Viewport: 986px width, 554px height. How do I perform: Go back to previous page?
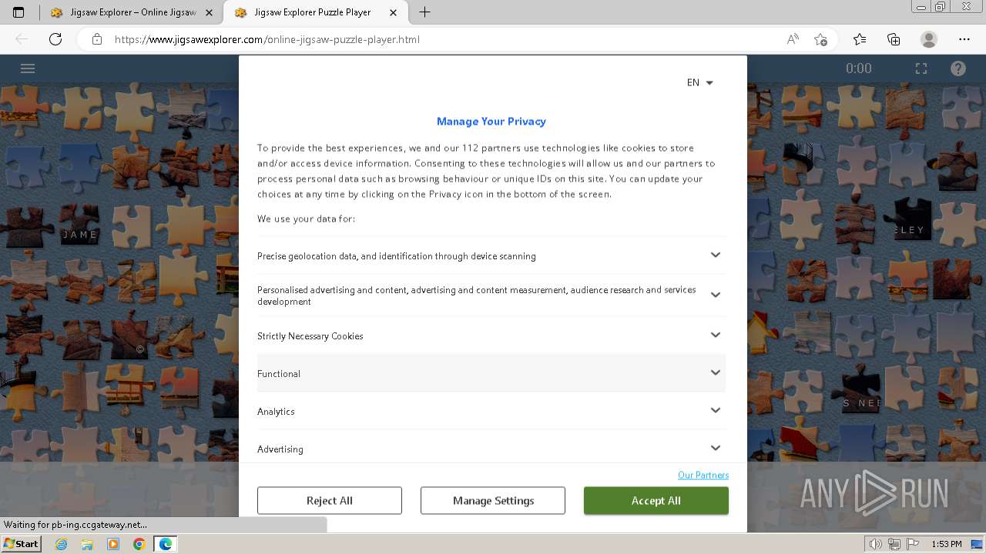(x=22, y=39)
